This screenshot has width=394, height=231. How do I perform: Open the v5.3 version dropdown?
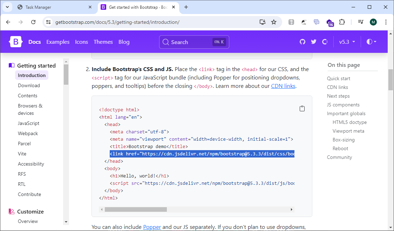tap(347, 42)
